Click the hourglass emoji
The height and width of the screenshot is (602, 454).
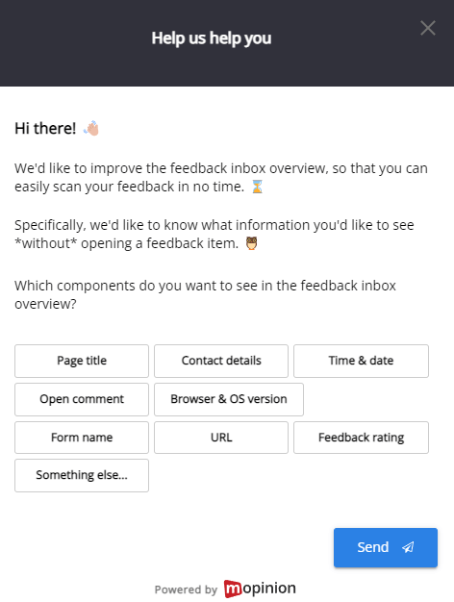click(257, 187)
